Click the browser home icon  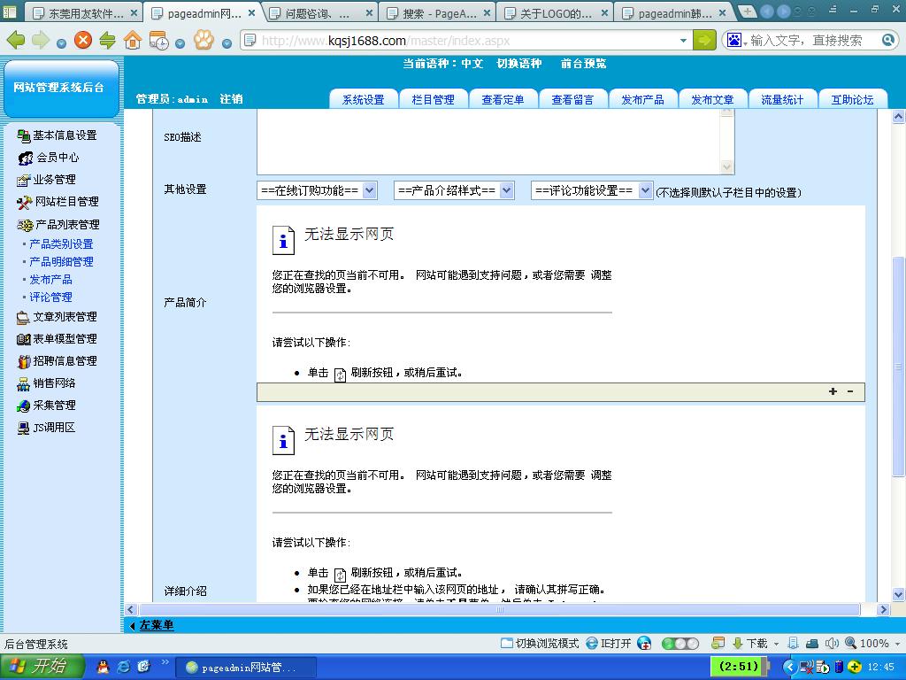(x=133, y=40)
